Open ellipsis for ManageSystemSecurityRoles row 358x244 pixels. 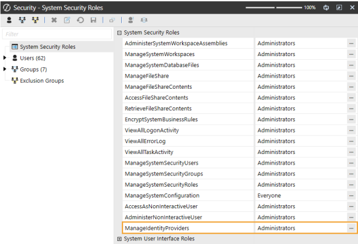coord(351,185)
